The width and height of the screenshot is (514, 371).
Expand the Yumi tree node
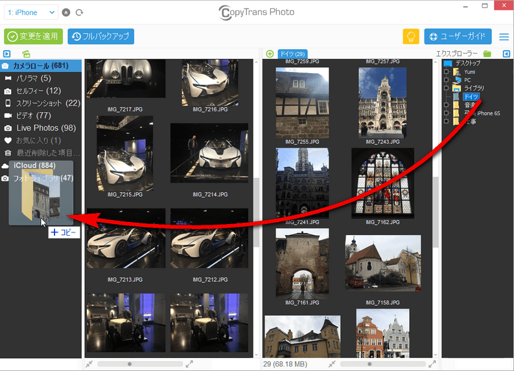click(446, 72)
